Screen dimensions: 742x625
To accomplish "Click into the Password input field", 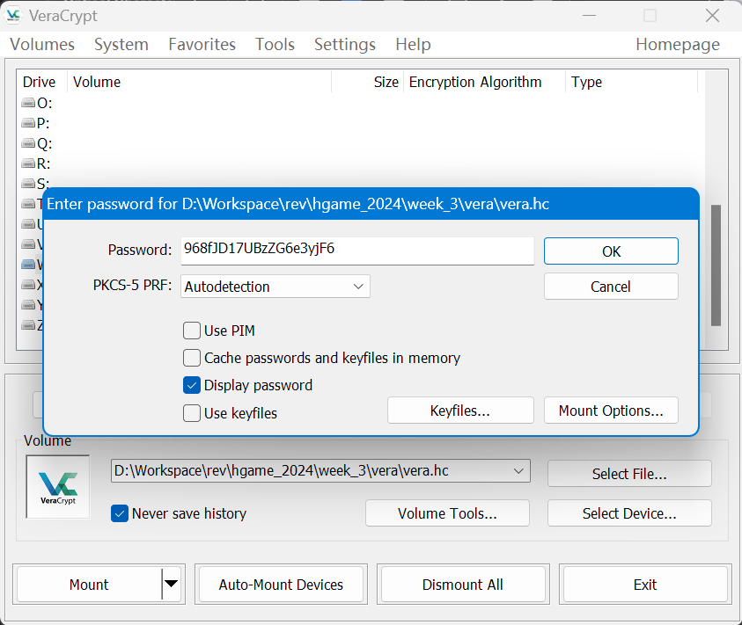I will 356,250.
